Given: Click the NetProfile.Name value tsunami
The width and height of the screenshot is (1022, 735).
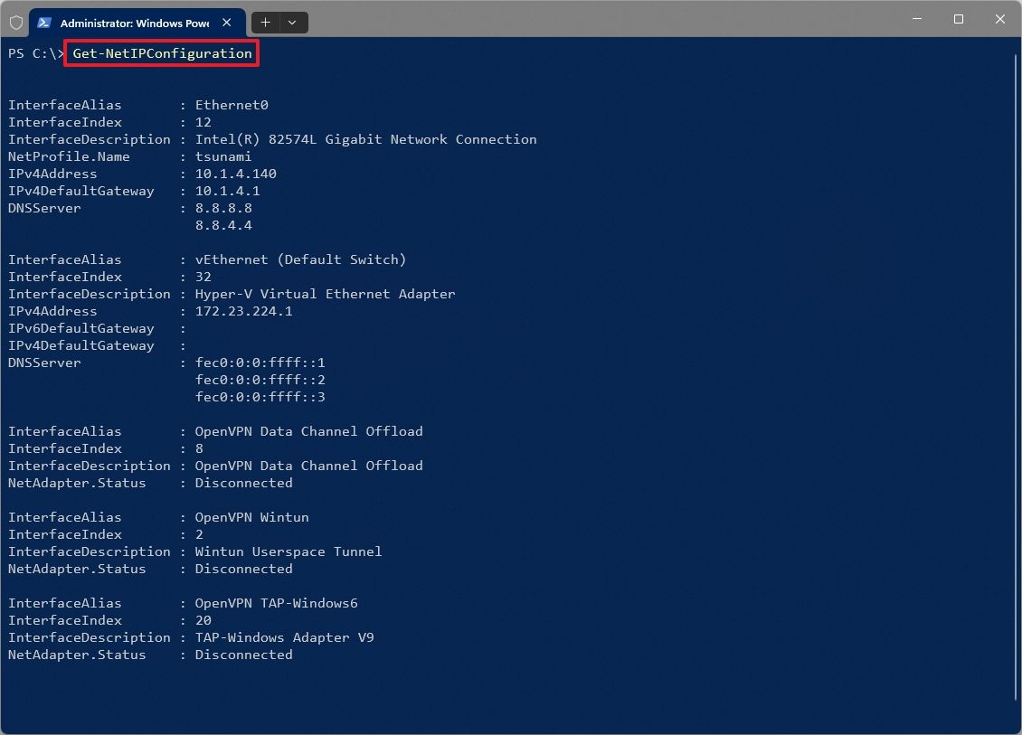Looking at the screenshot, I should pyautogui.click(x=223, y=155).
